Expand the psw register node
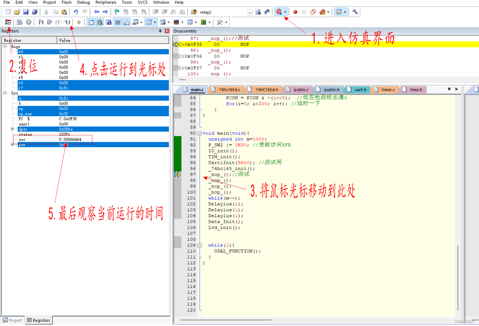This screenshot has width=479, height=326. (x=12, y=144)
